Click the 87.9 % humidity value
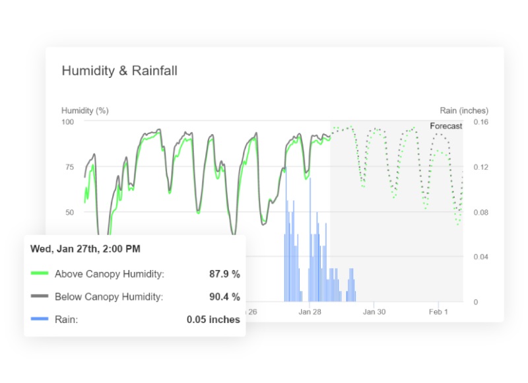528x383 pixels. (x=224, y=273)
